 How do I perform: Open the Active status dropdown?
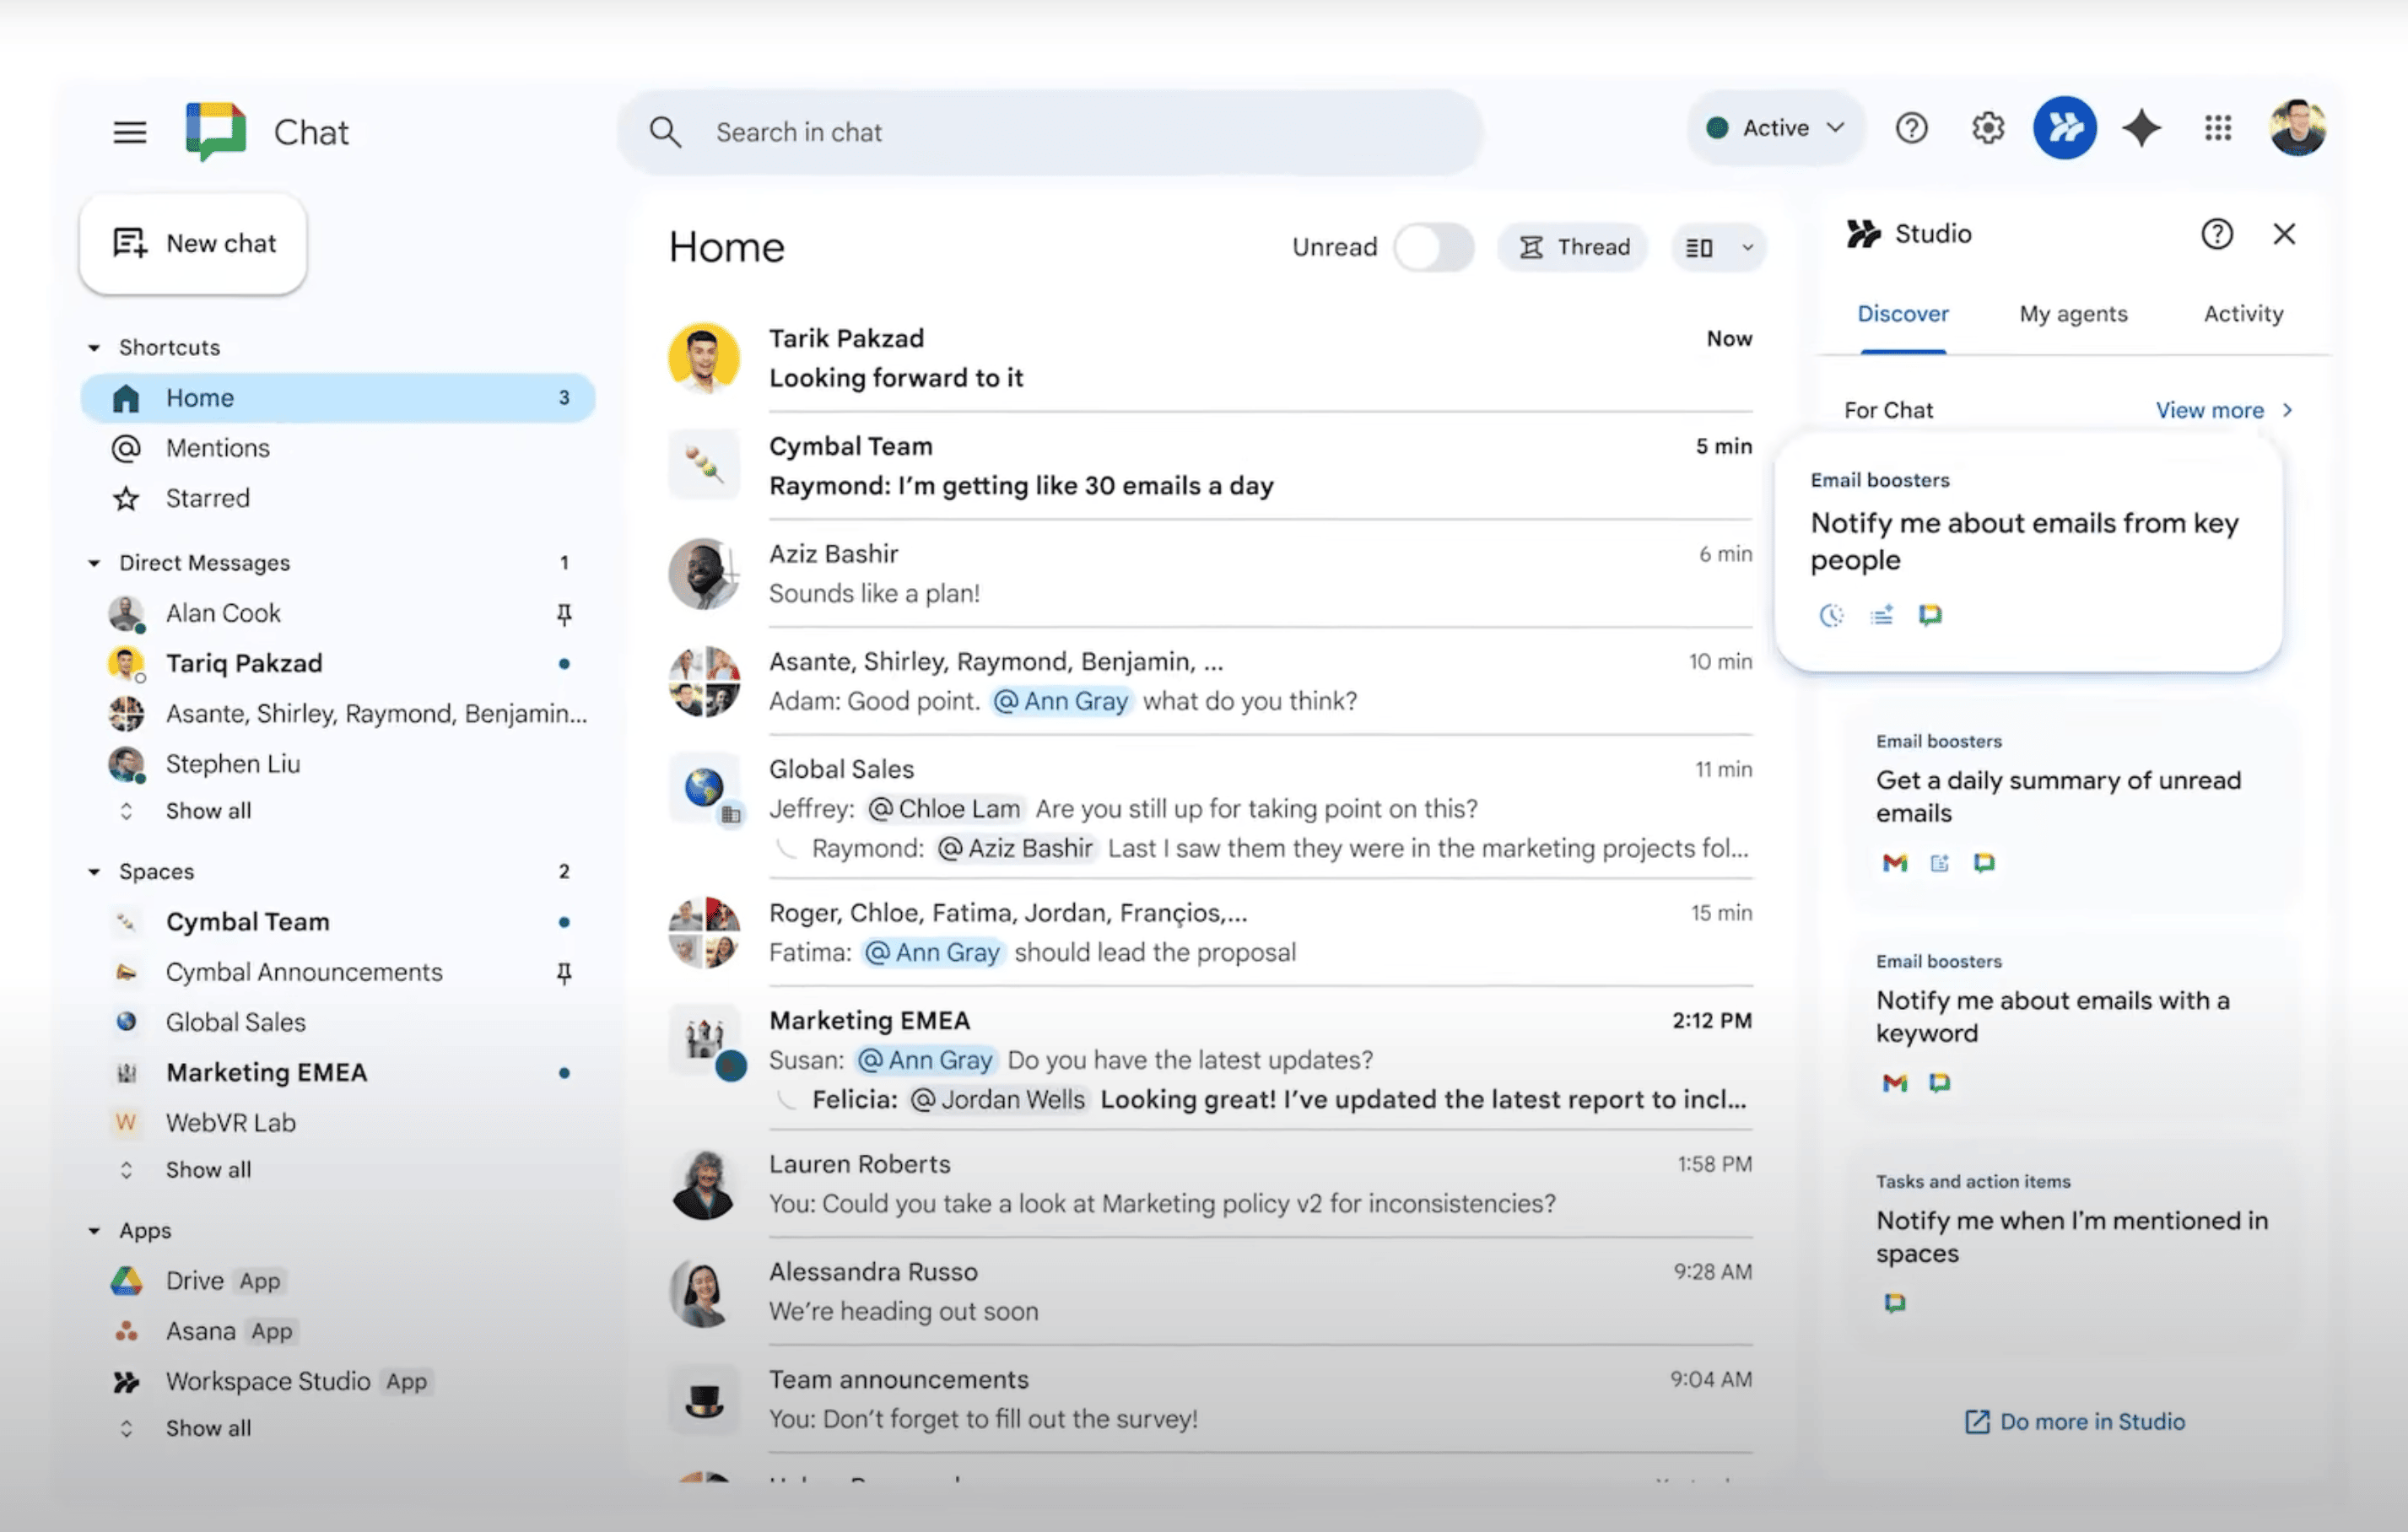1775,128
